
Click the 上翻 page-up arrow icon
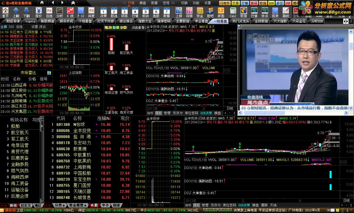point(16,12)
